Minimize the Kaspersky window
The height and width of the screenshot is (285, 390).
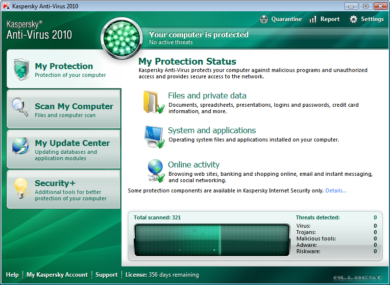click(351, 6)
